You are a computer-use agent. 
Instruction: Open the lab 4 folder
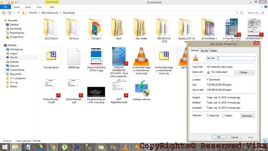[x=119, y=29]
